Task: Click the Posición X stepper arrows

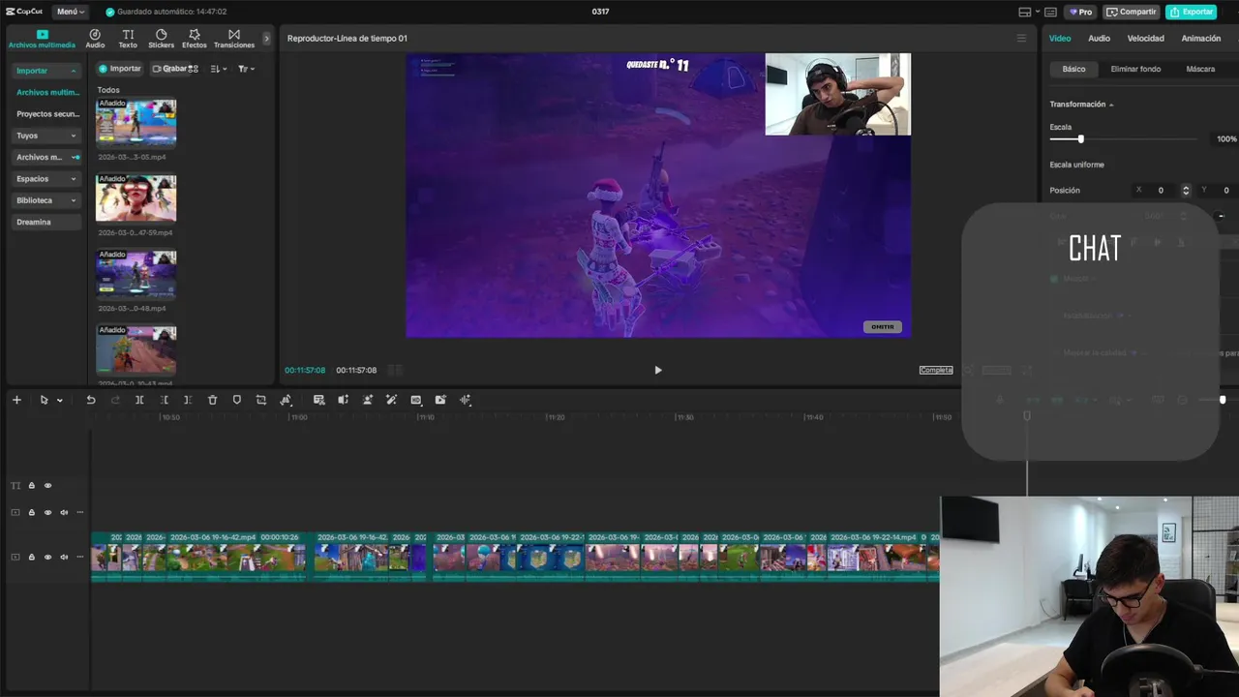Action: point(1186,191)
